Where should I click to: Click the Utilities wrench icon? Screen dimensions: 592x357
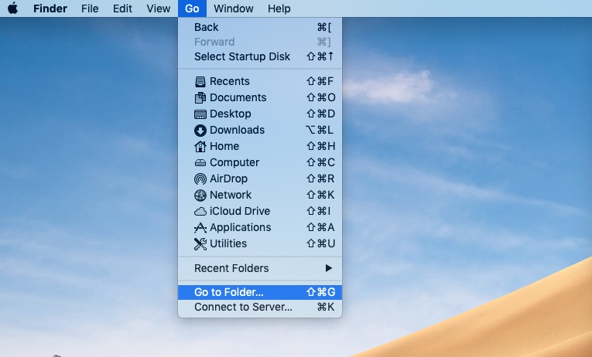tap(200, 244)
